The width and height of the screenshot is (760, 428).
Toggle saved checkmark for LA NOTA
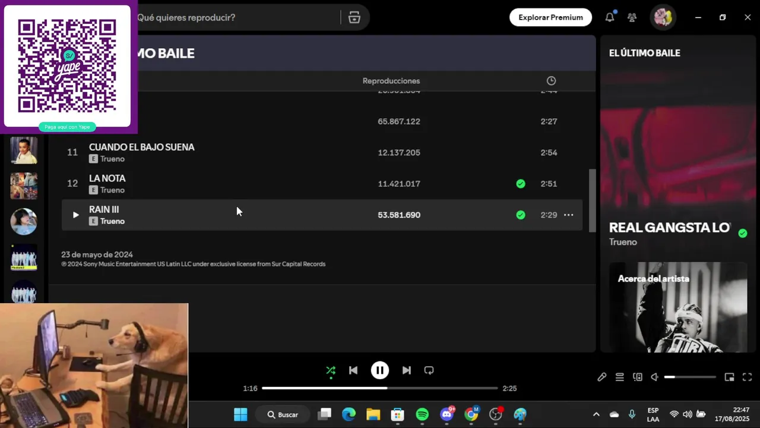point(521,184)
